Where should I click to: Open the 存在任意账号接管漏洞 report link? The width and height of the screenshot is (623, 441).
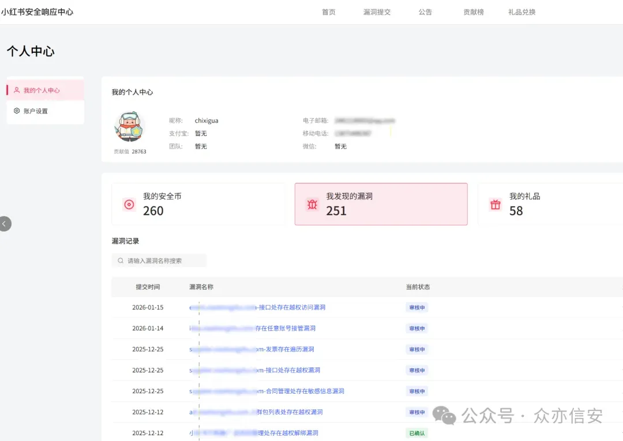(252, 328)
